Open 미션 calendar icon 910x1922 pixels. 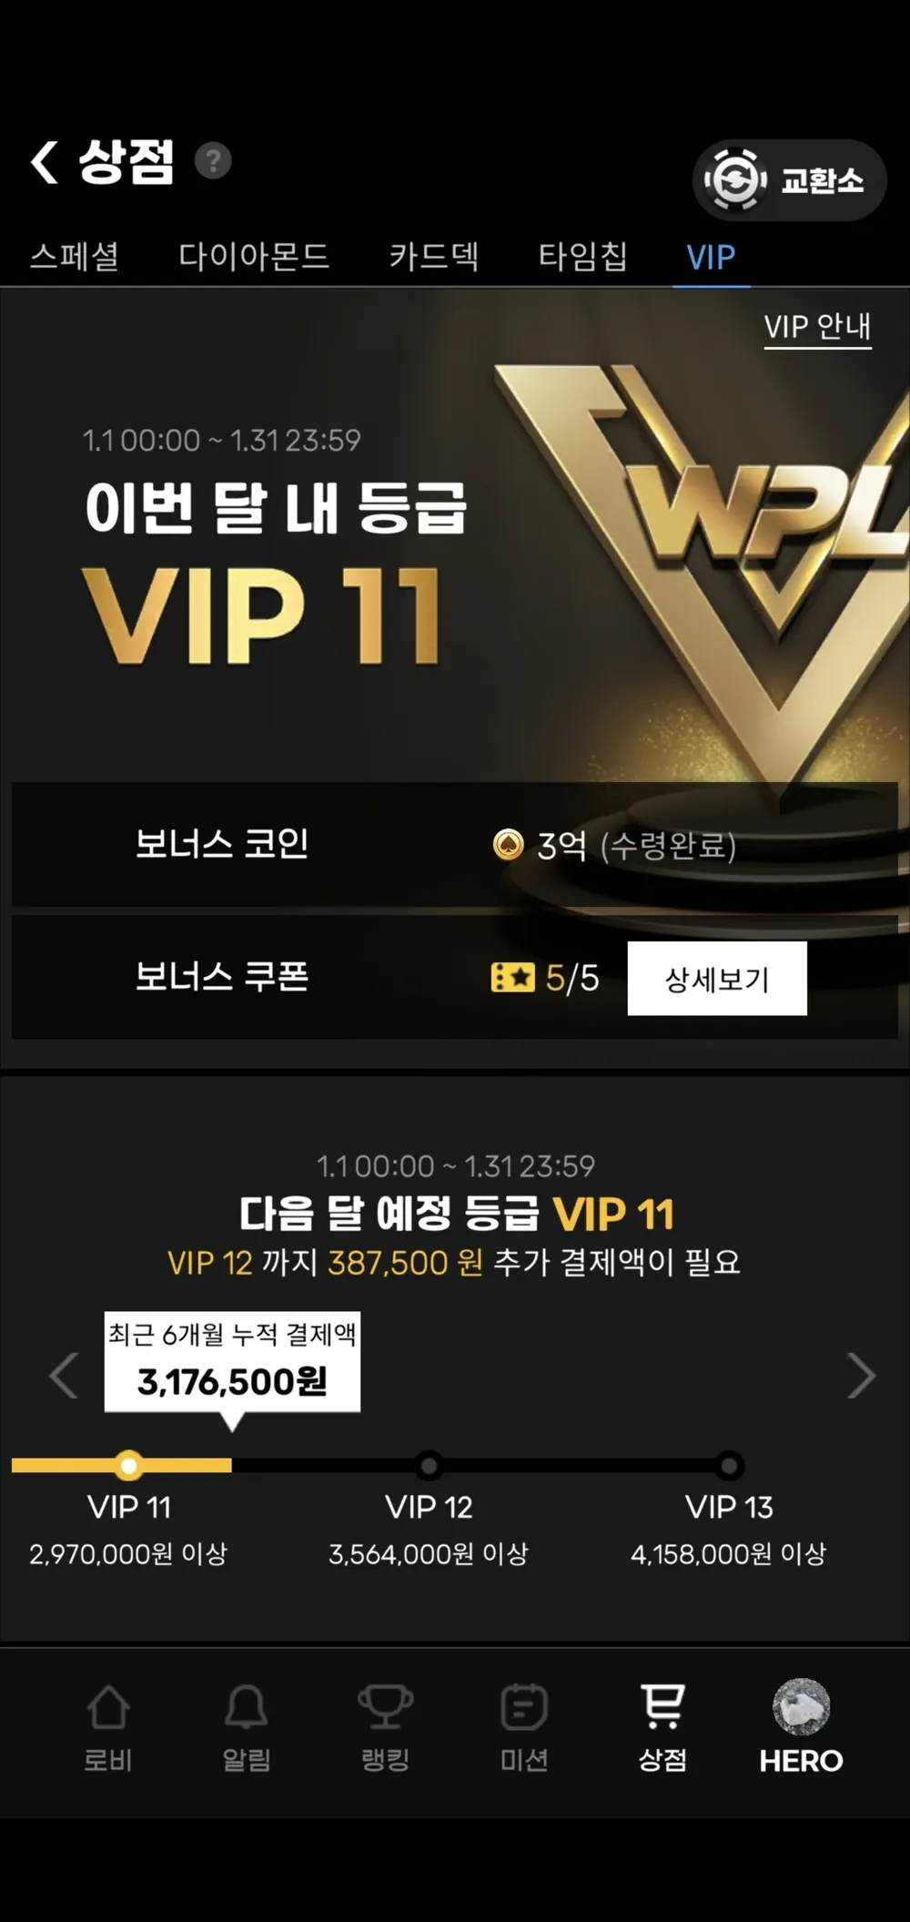(x=524, y=1706)
